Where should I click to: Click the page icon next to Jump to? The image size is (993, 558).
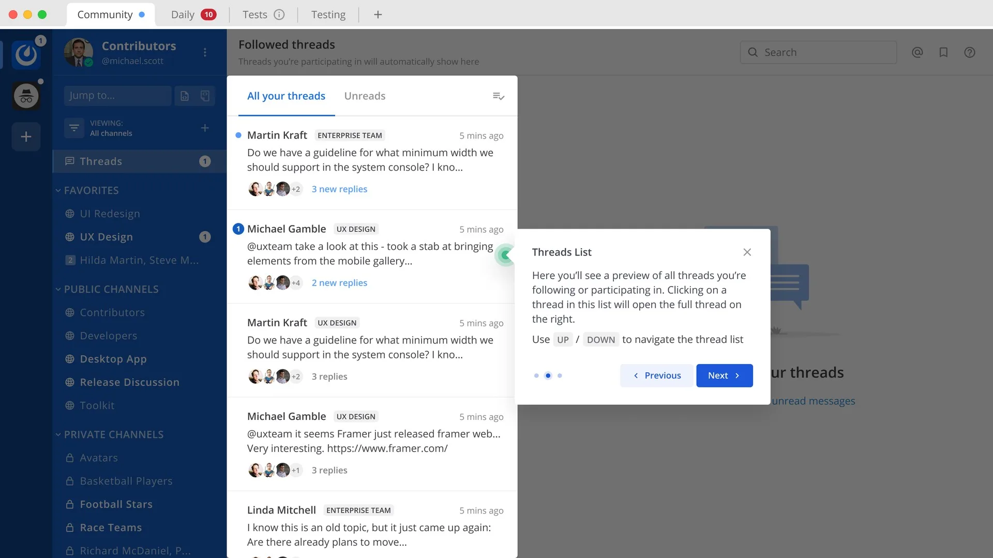[x=185, y=96]
